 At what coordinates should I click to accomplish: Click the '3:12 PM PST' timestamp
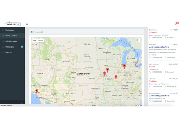pyautogui.click(x=174, y=44)
